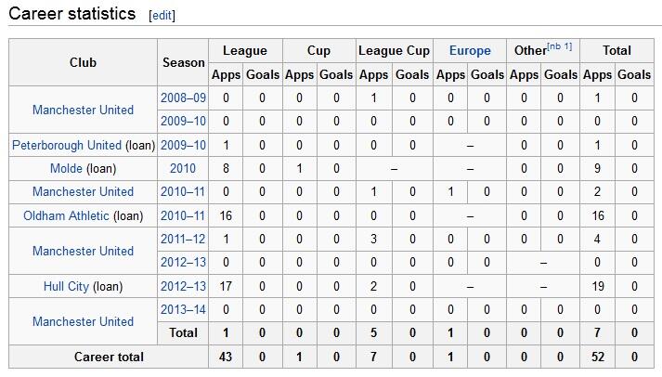Open the Peterborough United club link
The height and width of the screenshot is (377, 662).
67,145
